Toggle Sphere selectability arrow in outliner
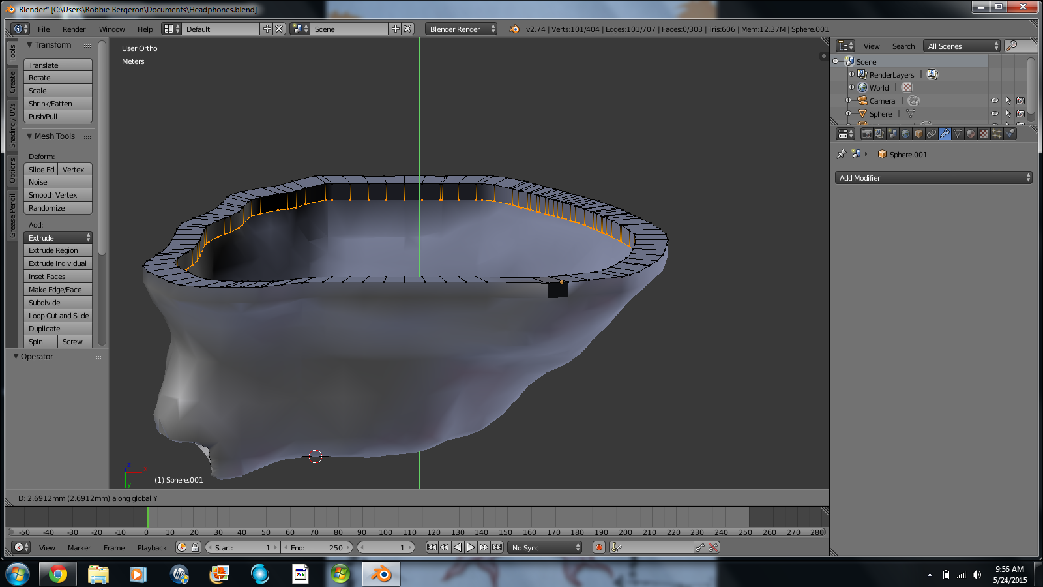The height and width of the screenshot is (587, 1043). (1008, 113)
